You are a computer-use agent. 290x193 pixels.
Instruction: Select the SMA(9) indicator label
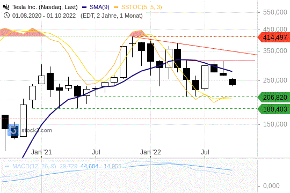click(99, 7)
